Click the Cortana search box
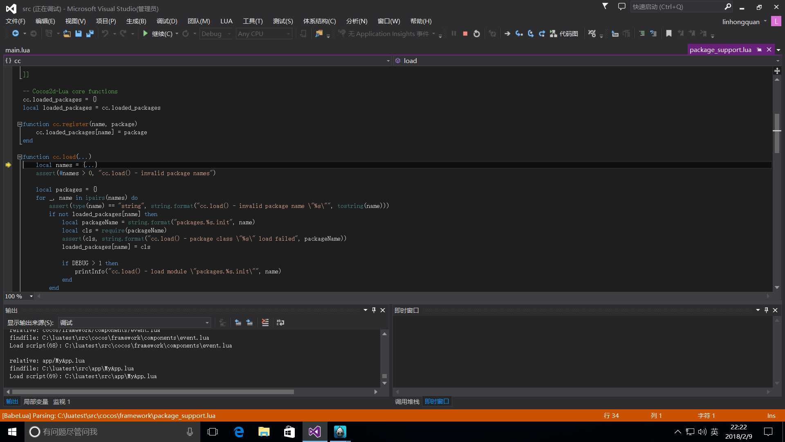The width and height of the screenshot is (785, 442). (x=112, y=432)
